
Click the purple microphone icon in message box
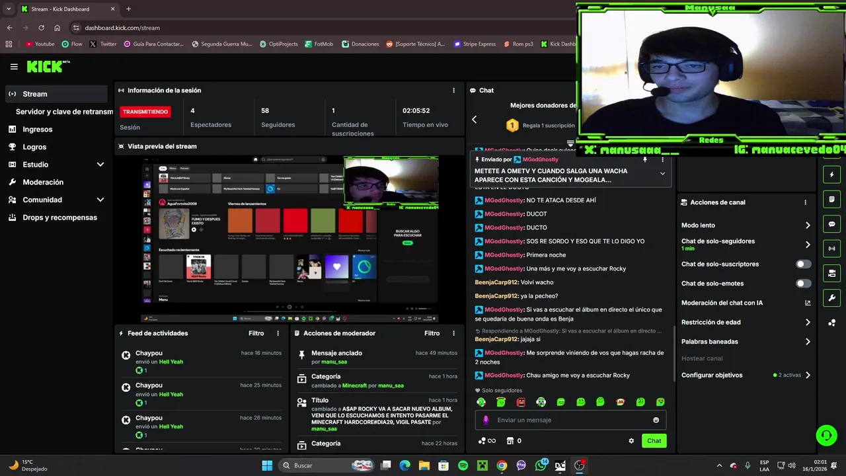[x=486, y=420]
